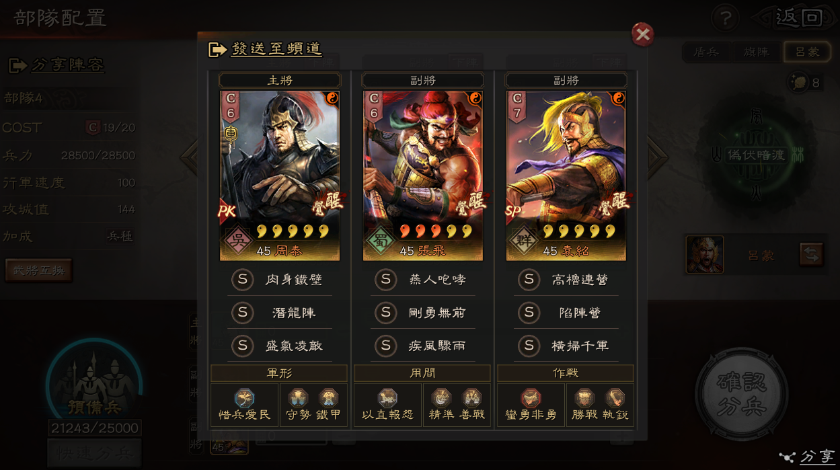This screenshot has height=470, width=840.
Task: Switch to the 盾兵 tab
Action: (705, 52)
